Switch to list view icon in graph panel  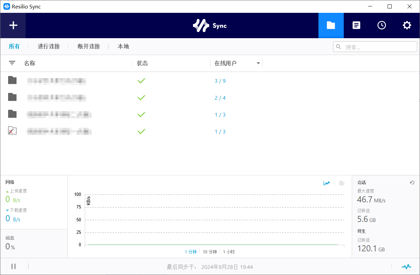[342, 183]
